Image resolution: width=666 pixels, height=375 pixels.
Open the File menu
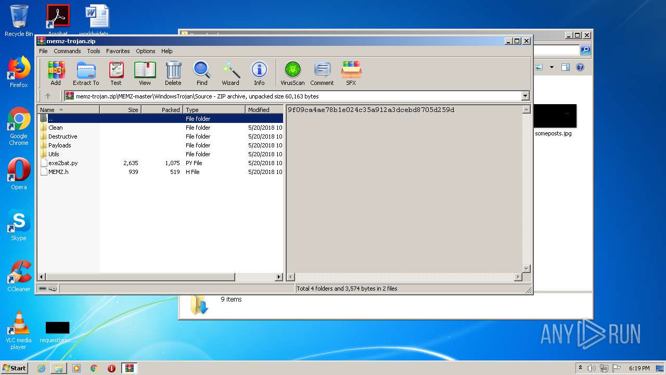43,51
